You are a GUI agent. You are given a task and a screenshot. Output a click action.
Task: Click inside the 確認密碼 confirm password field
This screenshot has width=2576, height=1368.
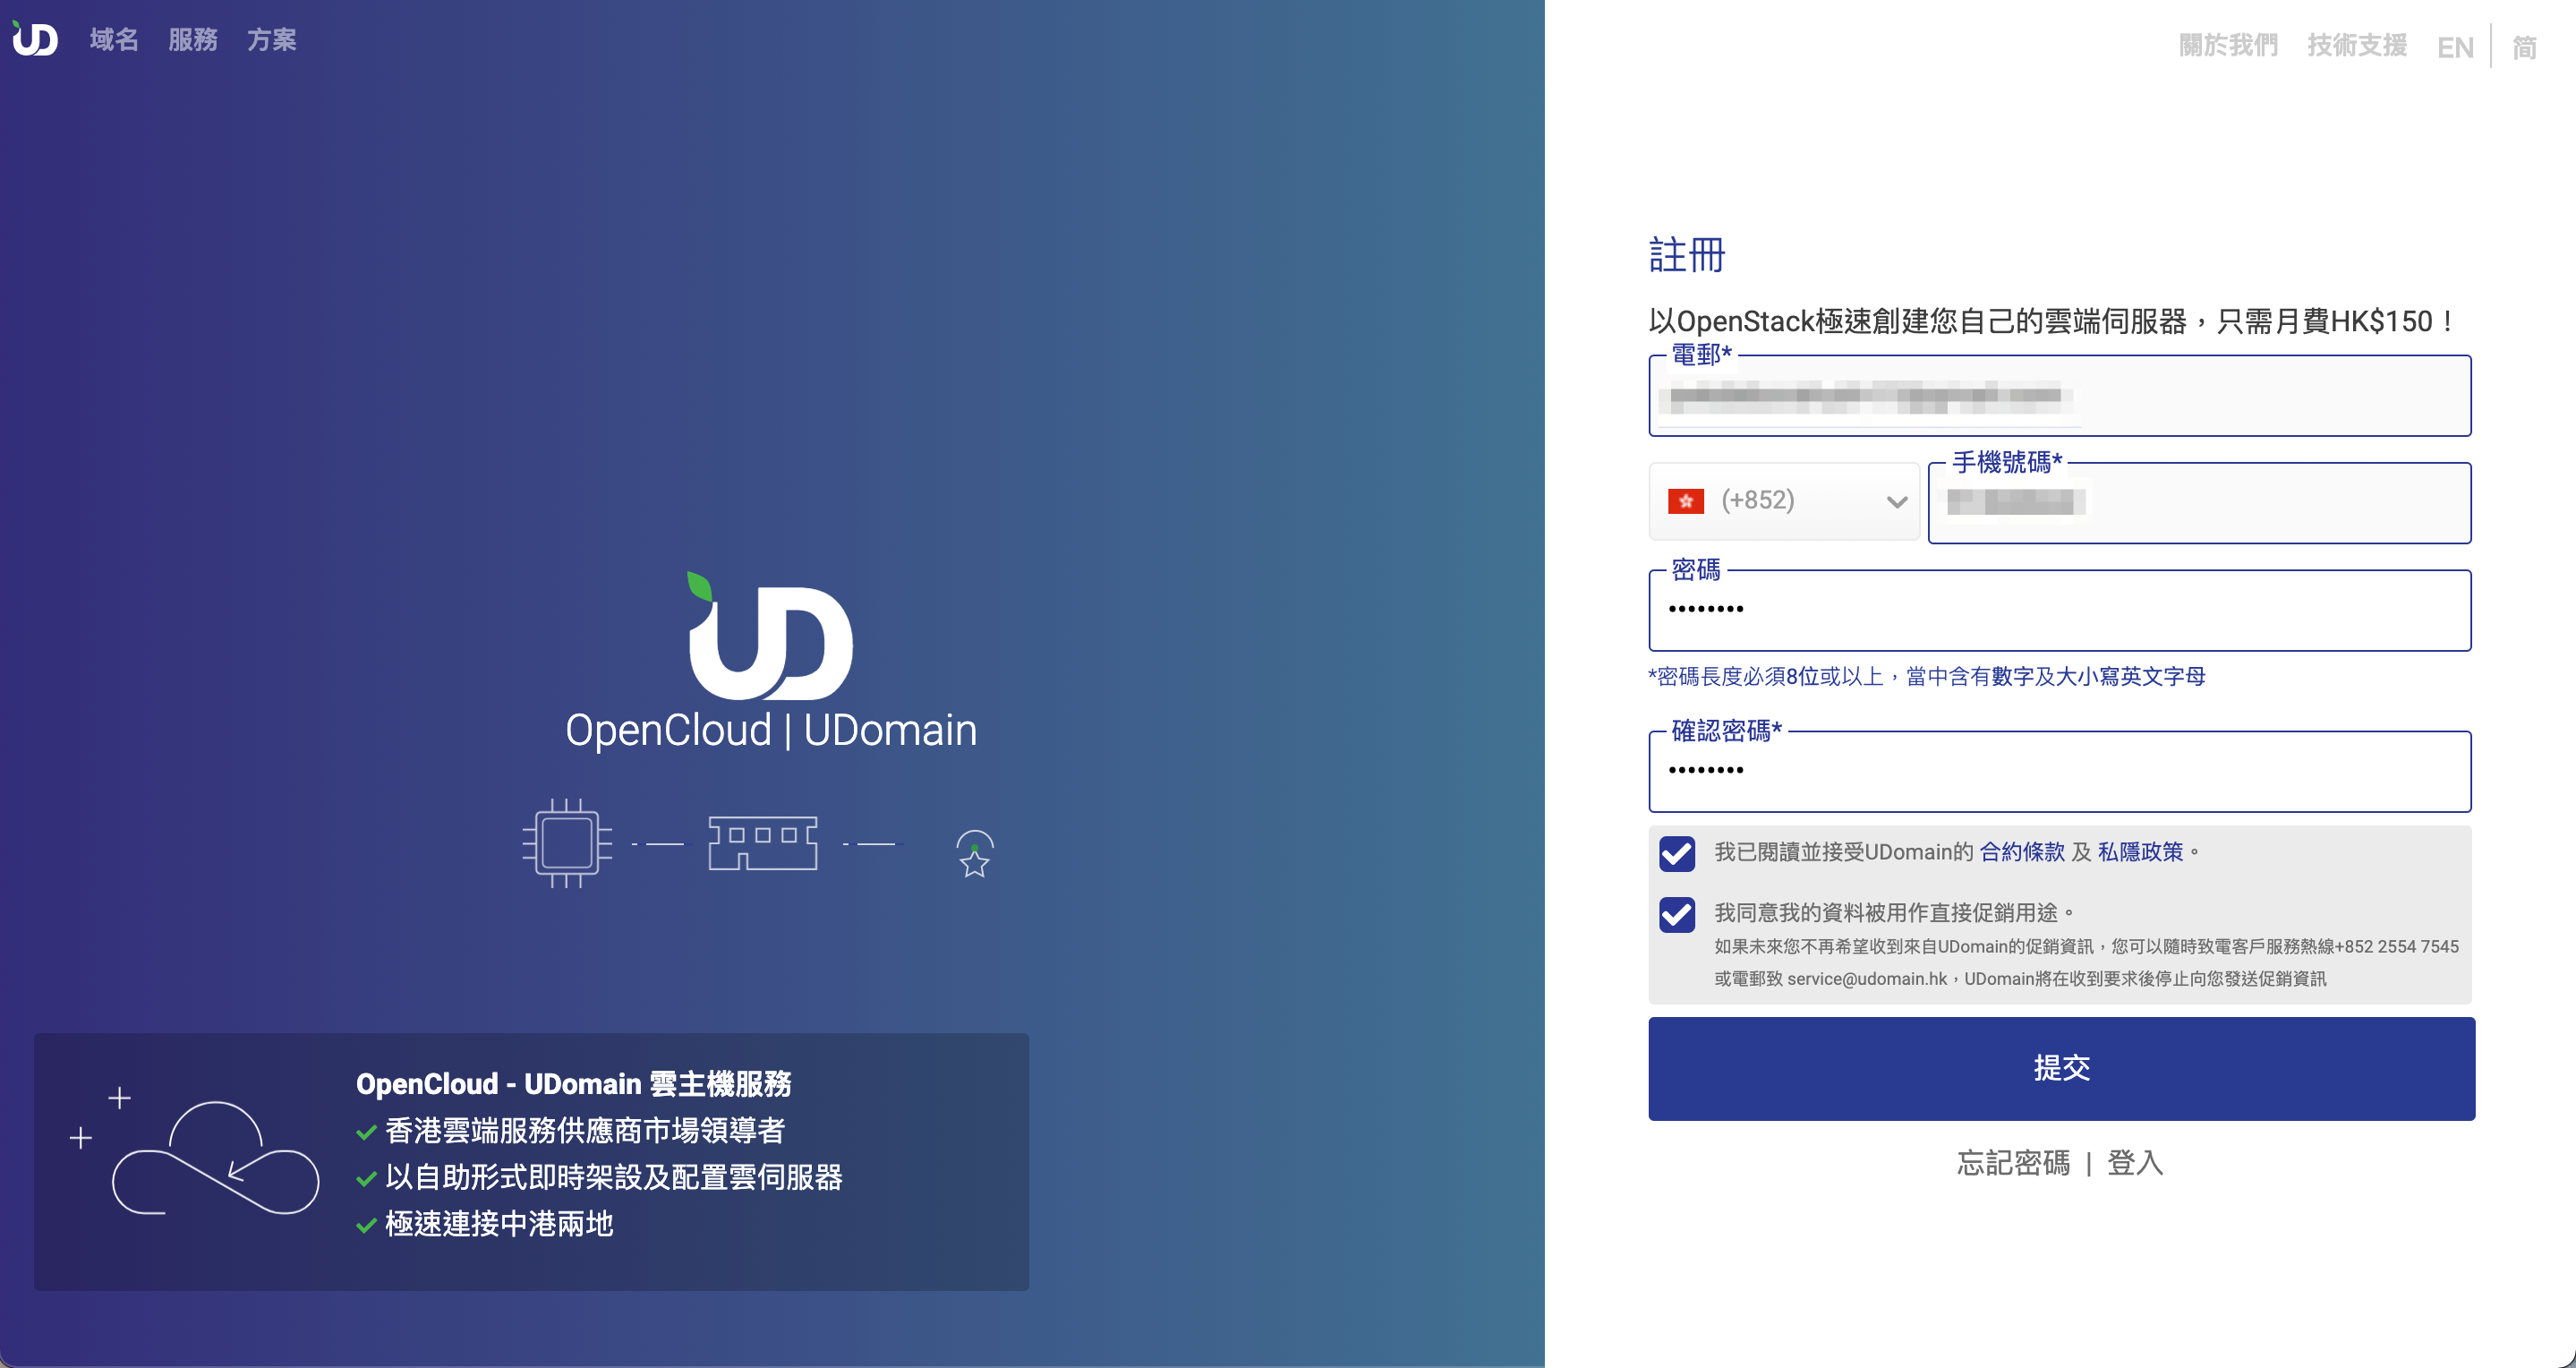(2060, 771)
